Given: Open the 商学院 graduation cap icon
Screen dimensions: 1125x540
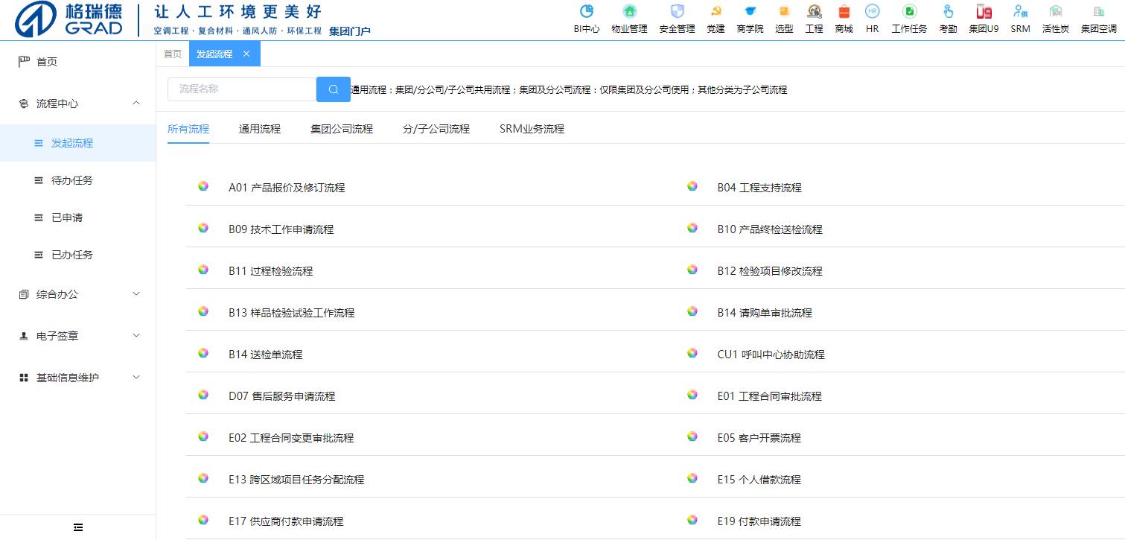Looking at the screenshot, I should point(750,12).
